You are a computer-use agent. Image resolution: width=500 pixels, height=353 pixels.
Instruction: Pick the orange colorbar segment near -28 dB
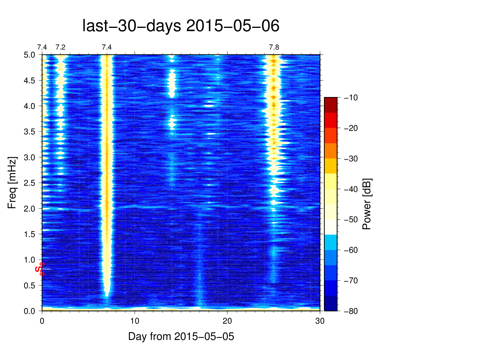click(330, 151)
